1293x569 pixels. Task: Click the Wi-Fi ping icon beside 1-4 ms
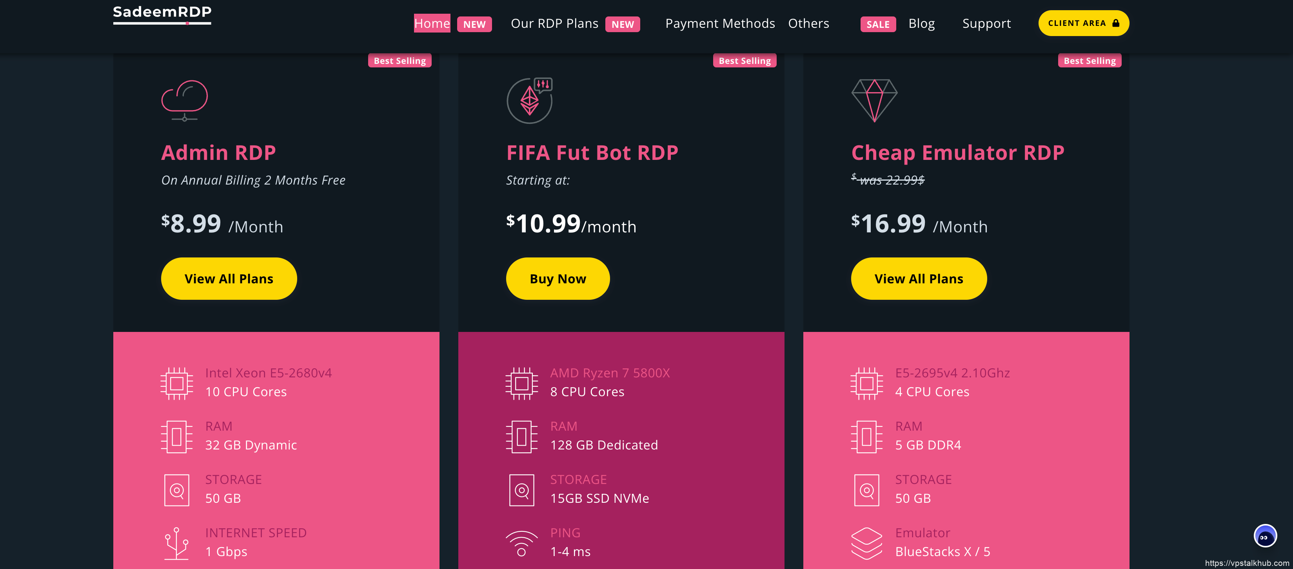click(x=521, y=543)
